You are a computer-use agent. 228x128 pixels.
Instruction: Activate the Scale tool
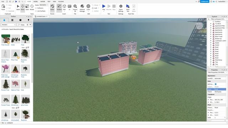coord(27,7)
